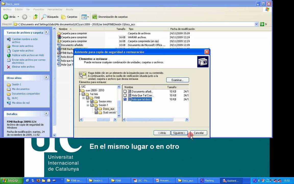Click the file list horizontal scrollbar thumb

150,120
